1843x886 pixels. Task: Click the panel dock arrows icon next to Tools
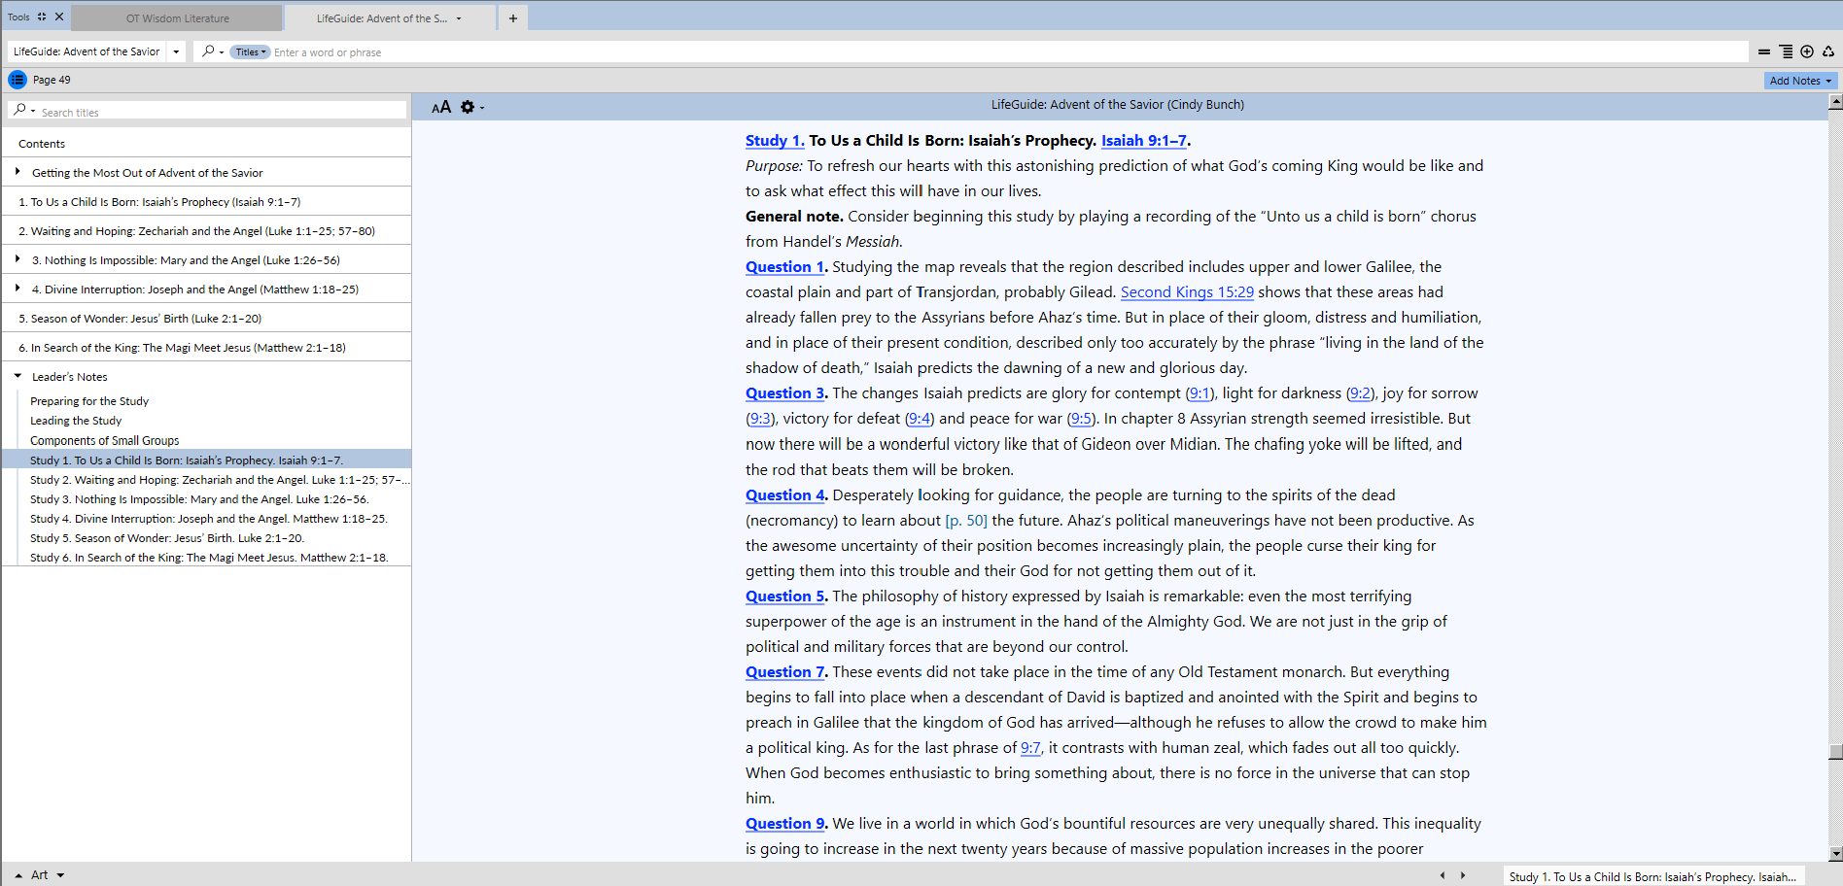pyautogui.click(x=42, y=17)
